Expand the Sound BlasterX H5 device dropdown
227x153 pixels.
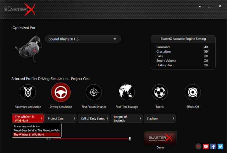[83, 39]
